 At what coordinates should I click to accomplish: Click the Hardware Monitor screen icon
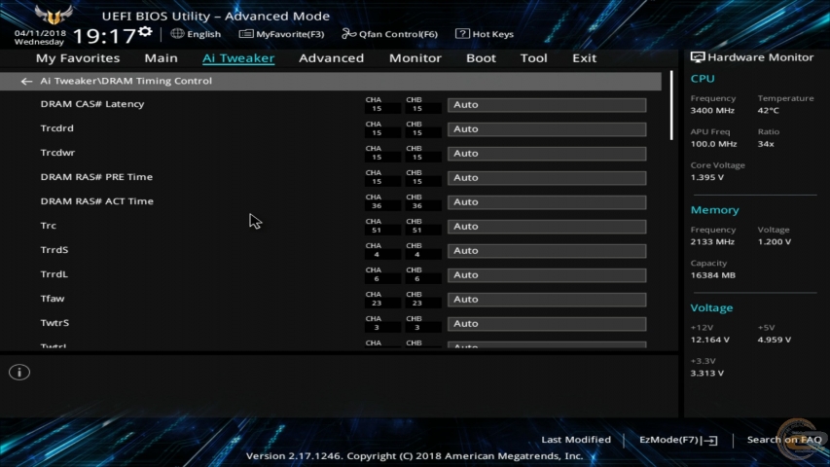tap(697, 57)
